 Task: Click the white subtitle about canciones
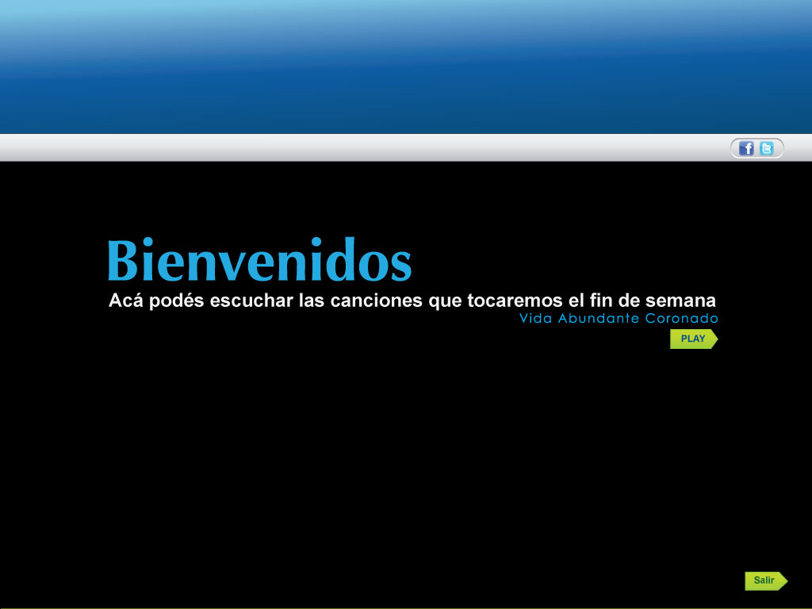click(x=412, y=301)
